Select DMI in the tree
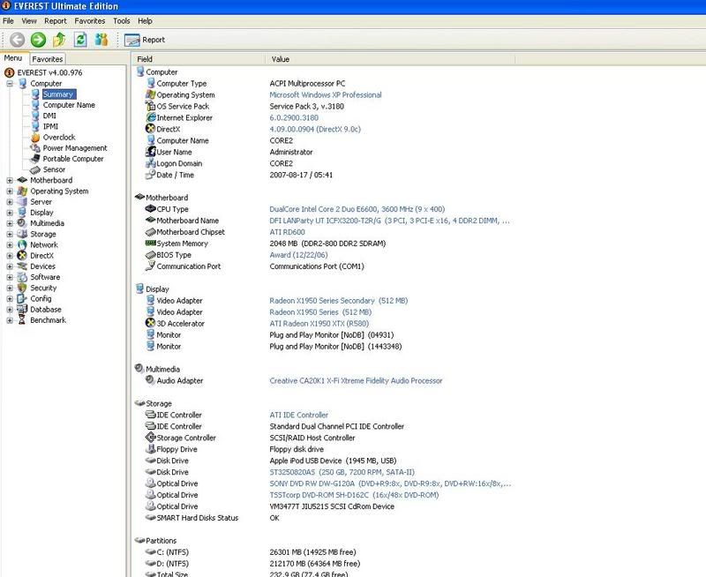The width and height of the screenshot is (706, 577). click(x=49, y=116)
